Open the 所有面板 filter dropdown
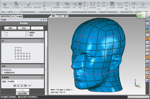This screenshot has width=150, height=99. pyautogui.click(x=13, y=81)
